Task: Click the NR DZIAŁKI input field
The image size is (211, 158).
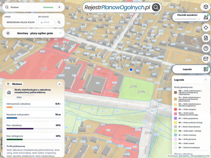Action: [x=46, y=22]
